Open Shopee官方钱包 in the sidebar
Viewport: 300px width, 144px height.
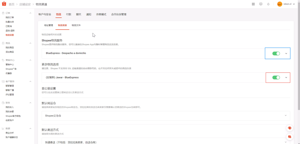13,116
